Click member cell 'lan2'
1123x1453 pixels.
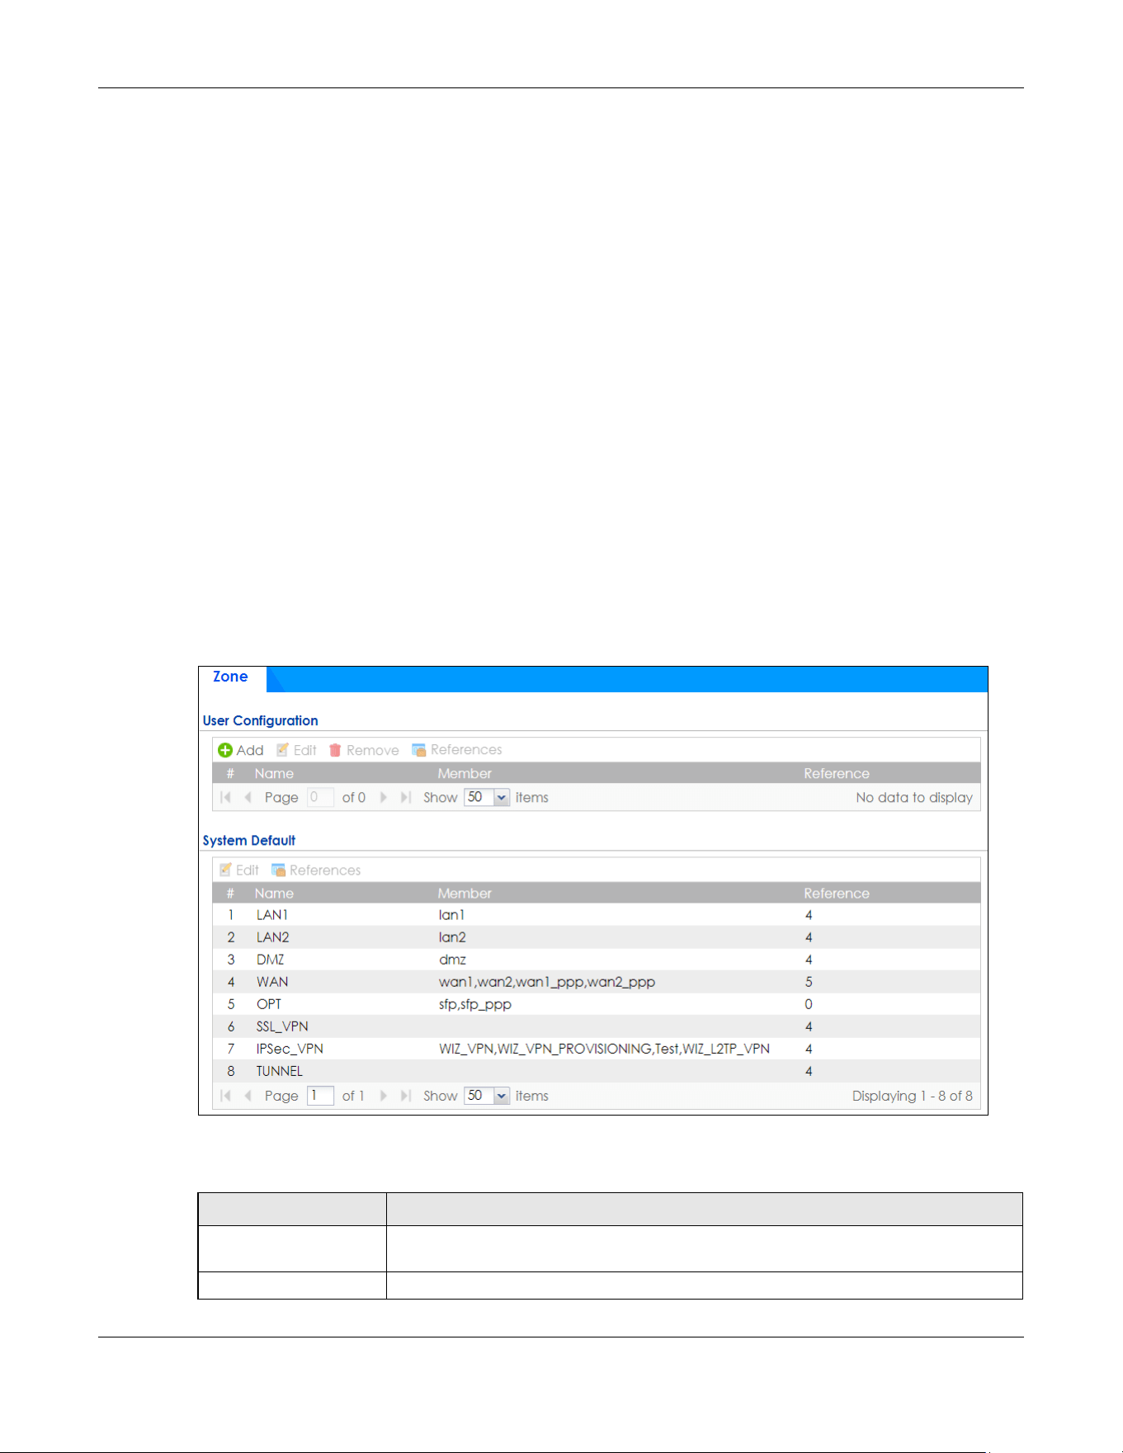[x=452, y=937]
